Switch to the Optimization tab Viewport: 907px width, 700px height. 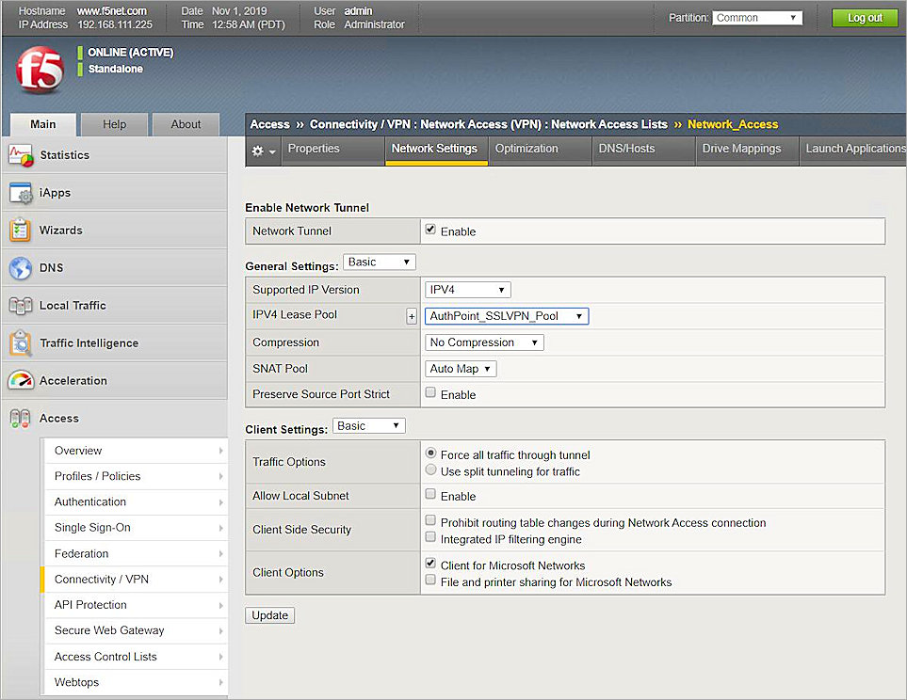tap(539, 149)
